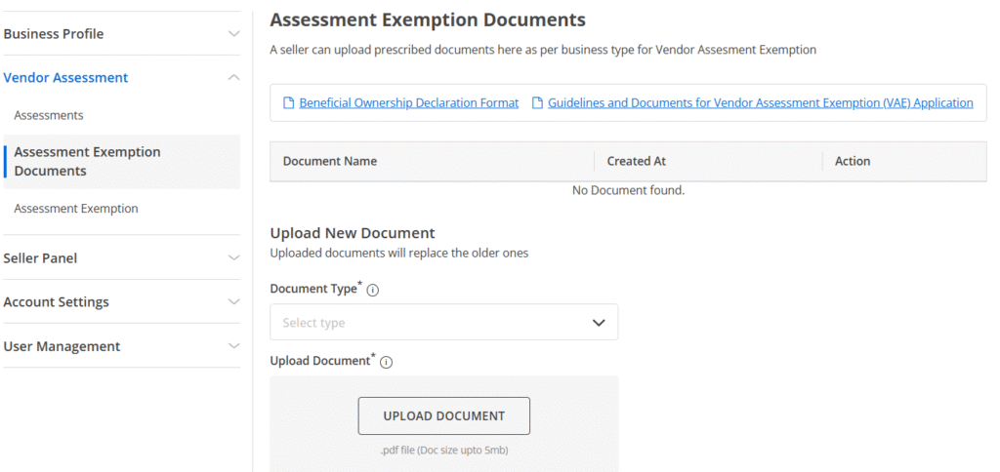
Task: Click the file icon beside Beneficial Ownership Declaration
Action: [288, 102]
